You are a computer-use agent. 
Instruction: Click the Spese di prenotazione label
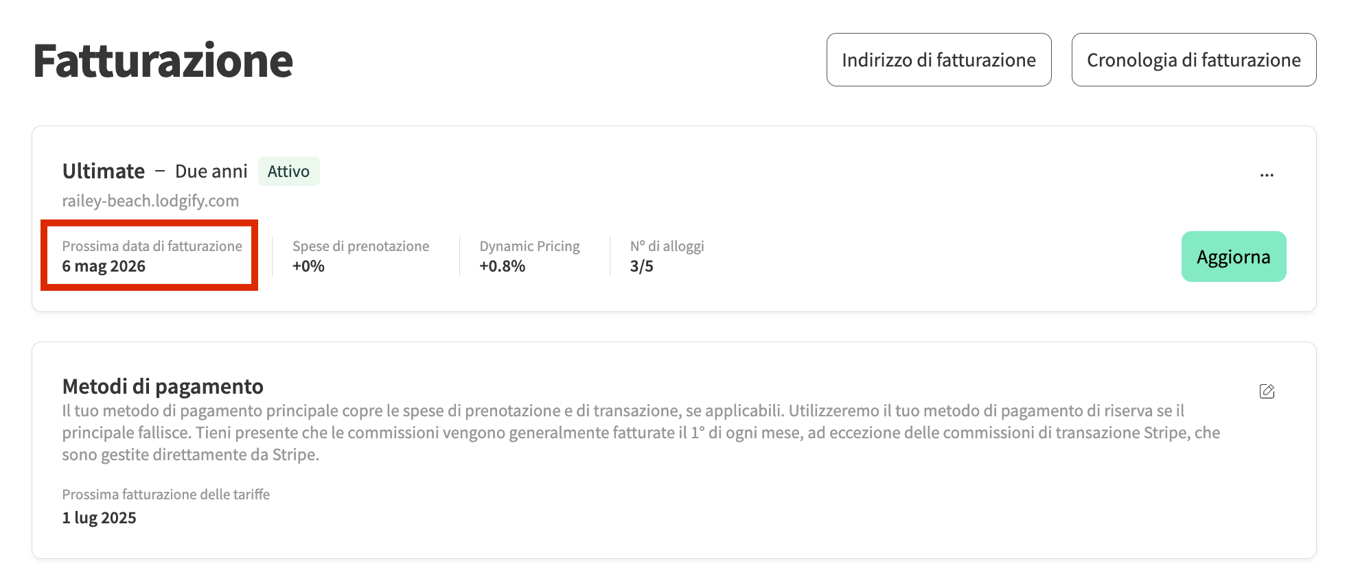click(x=360, y=246)
